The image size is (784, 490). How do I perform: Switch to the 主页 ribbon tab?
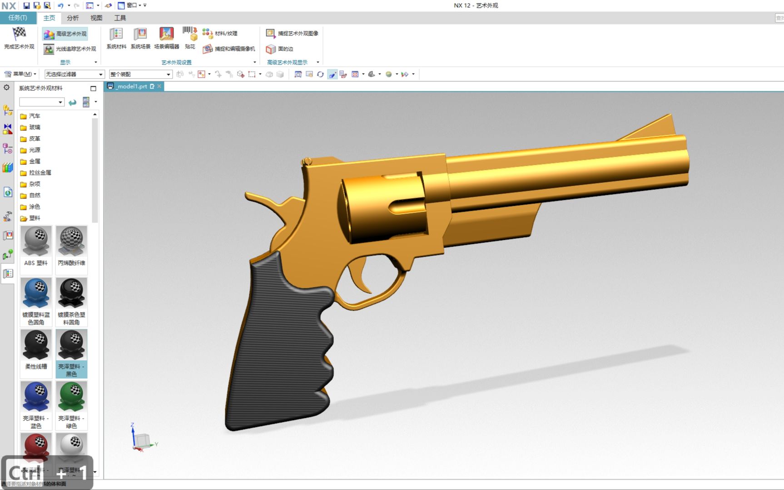coord(49,18)
